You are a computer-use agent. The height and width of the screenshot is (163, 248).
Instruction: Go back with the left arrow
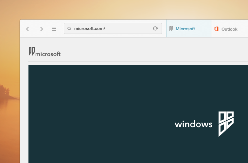pos(28,29)
